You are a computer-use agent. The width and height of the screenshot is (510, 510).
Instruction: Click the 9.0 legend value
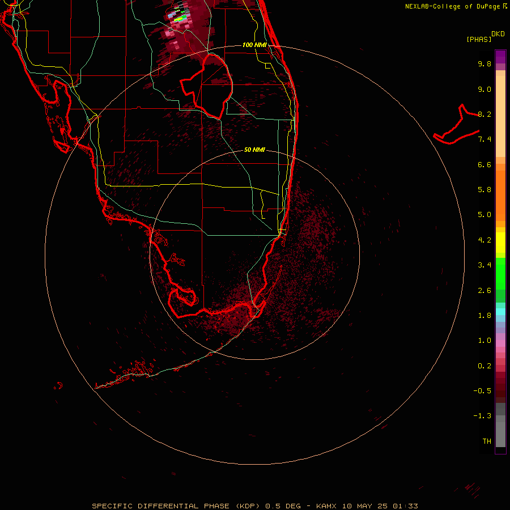coord(484,89)
